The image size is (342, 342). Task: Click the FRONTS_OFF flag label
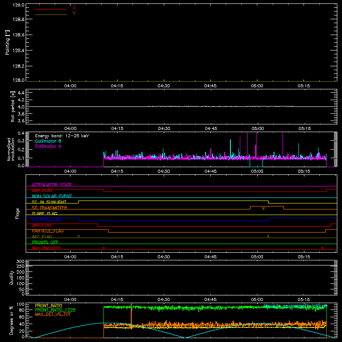click(45, 242)
